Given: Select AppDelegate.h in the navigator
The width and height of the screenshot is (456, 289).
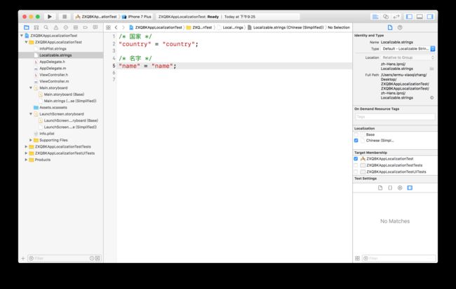Looking at the screenshot, I should 53,62.
